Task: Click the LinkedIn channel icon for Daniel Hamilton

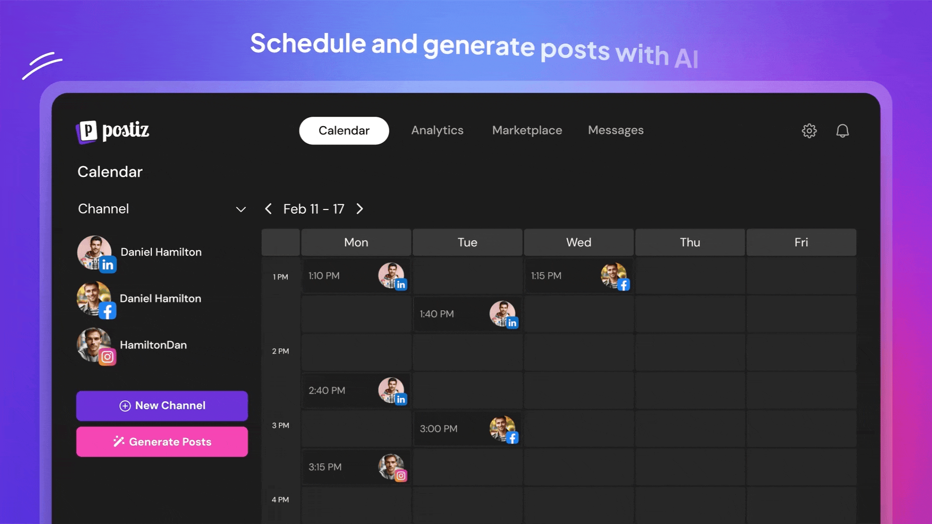Action: 107,264
